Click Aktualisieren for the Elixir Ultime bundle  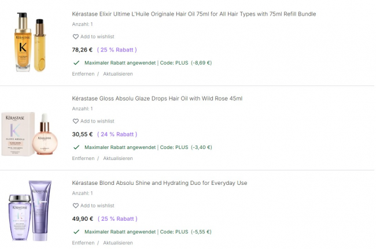(118, 74)
